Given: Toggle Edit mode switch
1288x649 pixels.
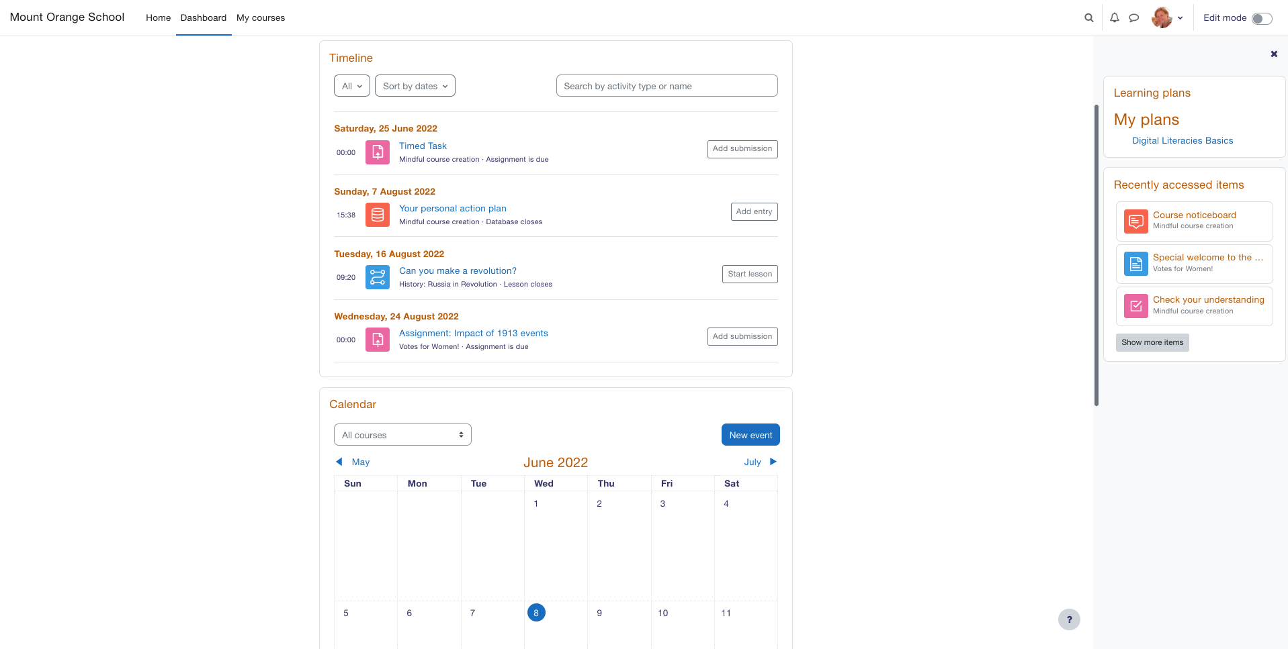Looking at the screenshot, I should [1262, 18].
